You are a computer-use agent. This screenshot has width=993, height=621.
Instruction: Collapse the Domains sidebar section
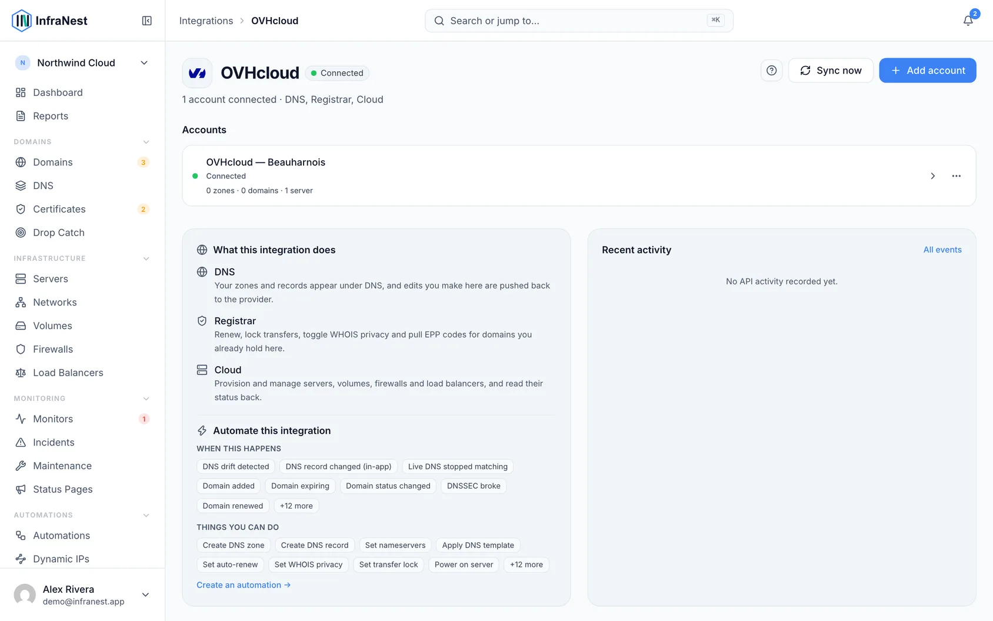[146, 142]
